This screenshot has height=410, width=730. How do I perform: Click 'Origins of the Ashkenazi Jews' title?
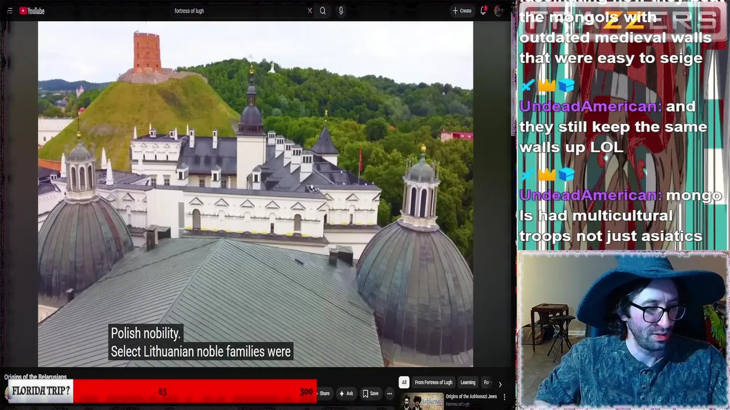point(471,396)
